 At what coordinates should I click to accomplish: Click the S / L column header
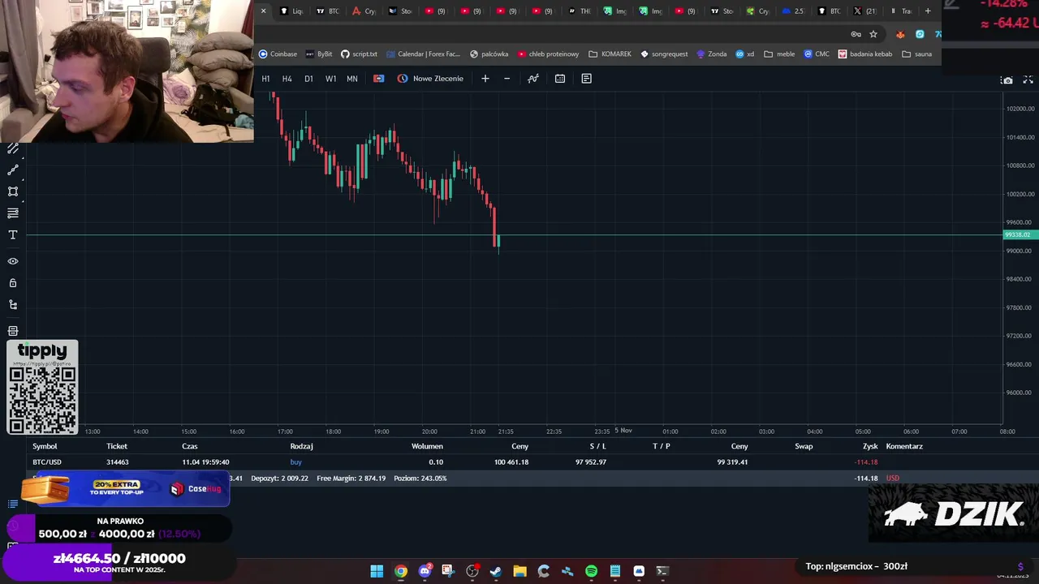point(597,446)
